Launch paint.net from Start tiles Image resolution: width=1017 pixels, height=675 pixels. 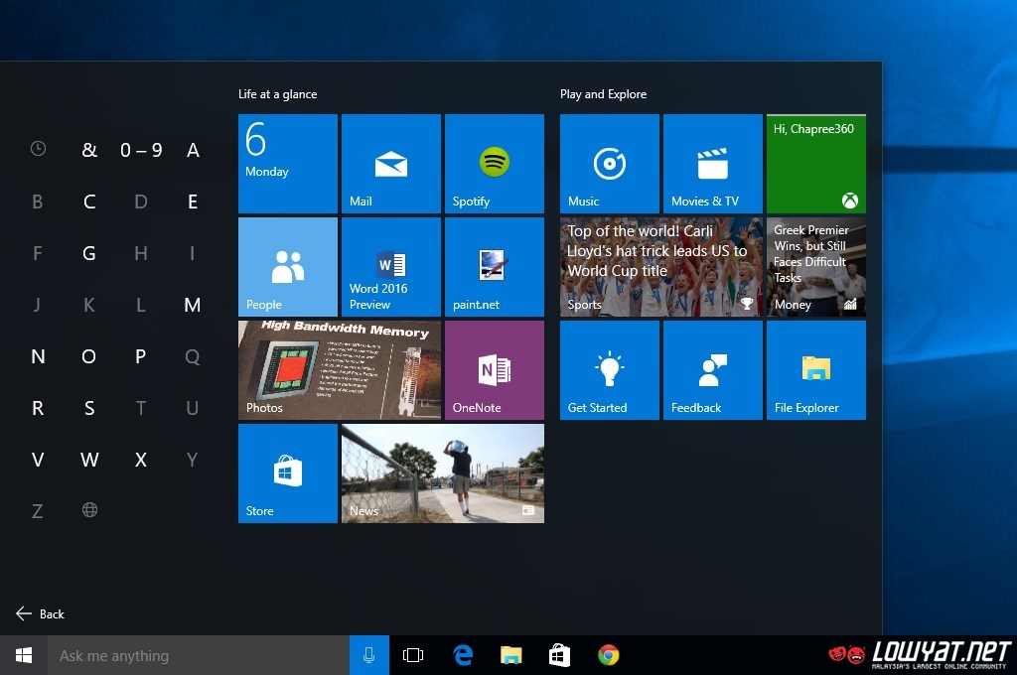[494, 267]
